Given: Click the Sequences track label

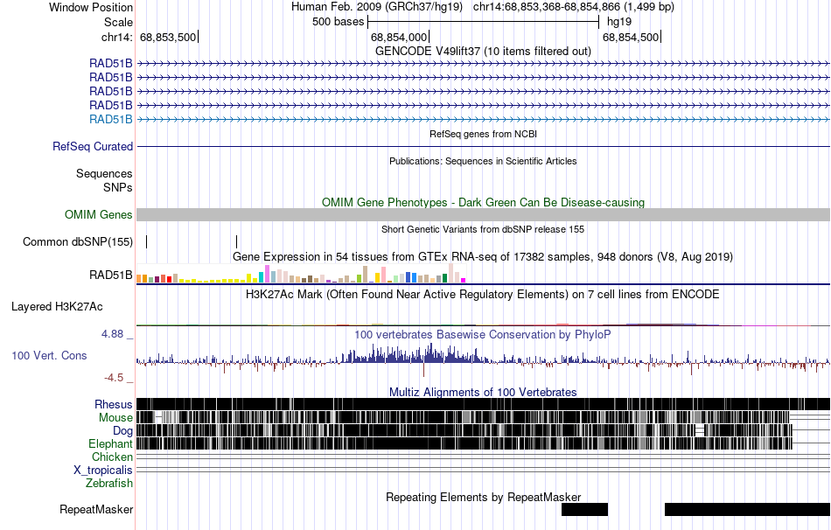Looking at the screenshot, I should (x=104, y=174).
